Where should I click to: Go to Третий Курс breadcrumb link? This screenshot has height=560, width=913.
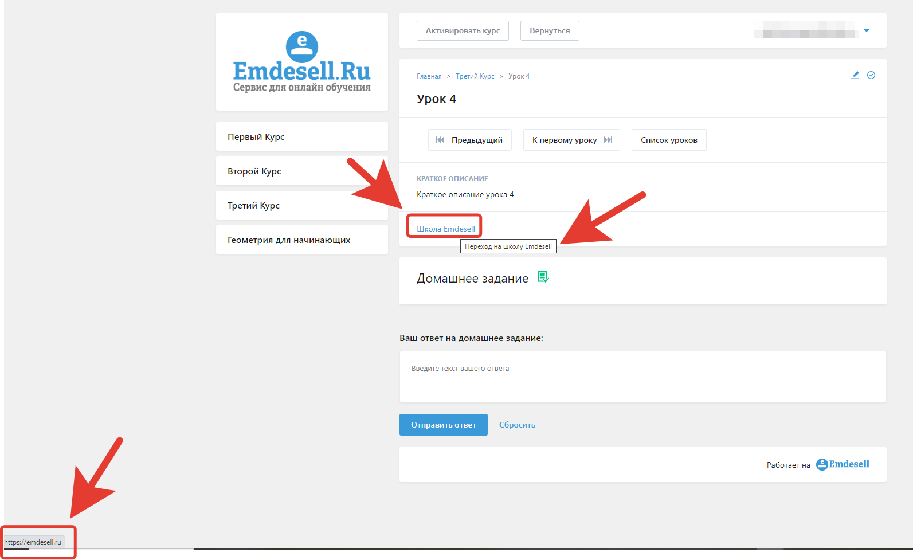click(x=475, y=76)
